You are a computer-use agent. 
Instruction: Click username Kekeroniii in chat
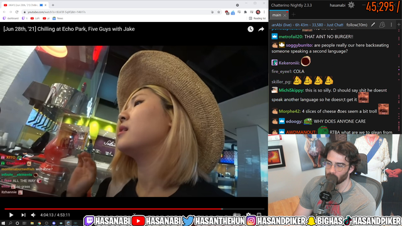pyautogui.click(x=289, y=63)
